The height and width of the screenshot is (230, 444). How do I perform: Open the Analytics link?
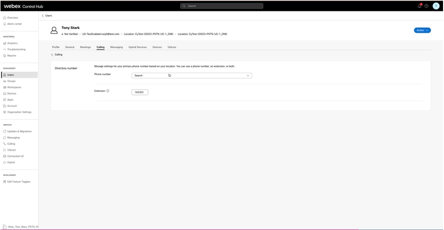pyautogui.click(x=12, y=43)
